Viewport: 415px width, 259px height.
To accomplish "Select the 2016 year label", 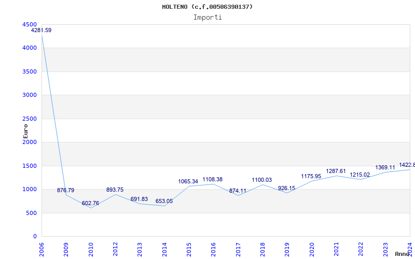I will point(214,249).
